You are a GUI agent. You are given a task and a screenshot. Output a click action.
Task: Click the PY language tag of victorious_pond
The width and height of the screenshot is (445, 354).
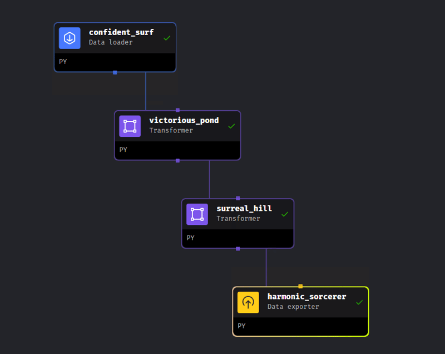123,150
